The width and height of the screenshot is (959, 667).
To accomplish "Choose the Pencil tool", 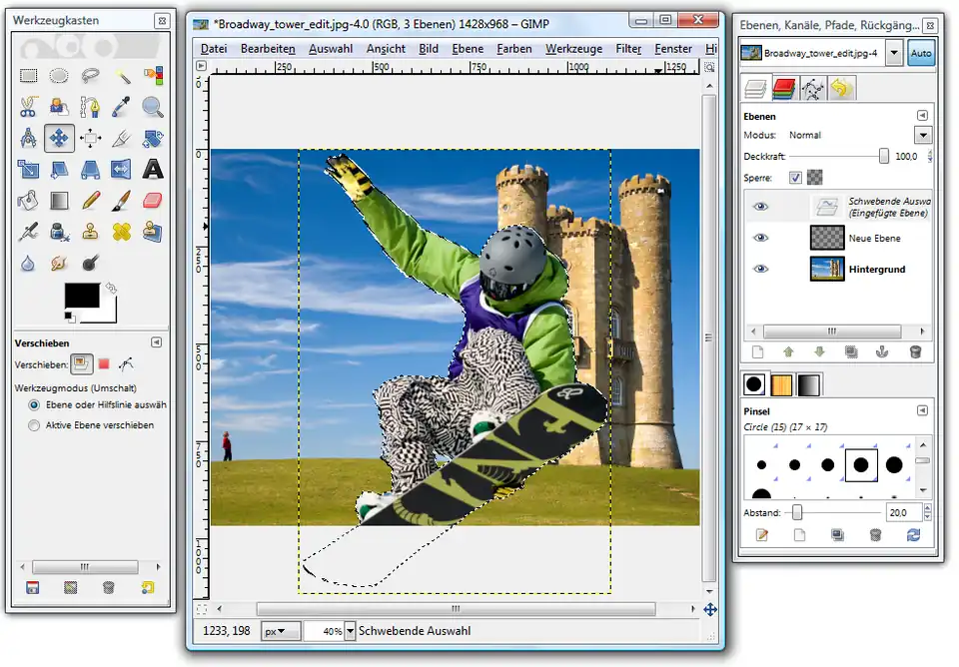I will (90, 202).
